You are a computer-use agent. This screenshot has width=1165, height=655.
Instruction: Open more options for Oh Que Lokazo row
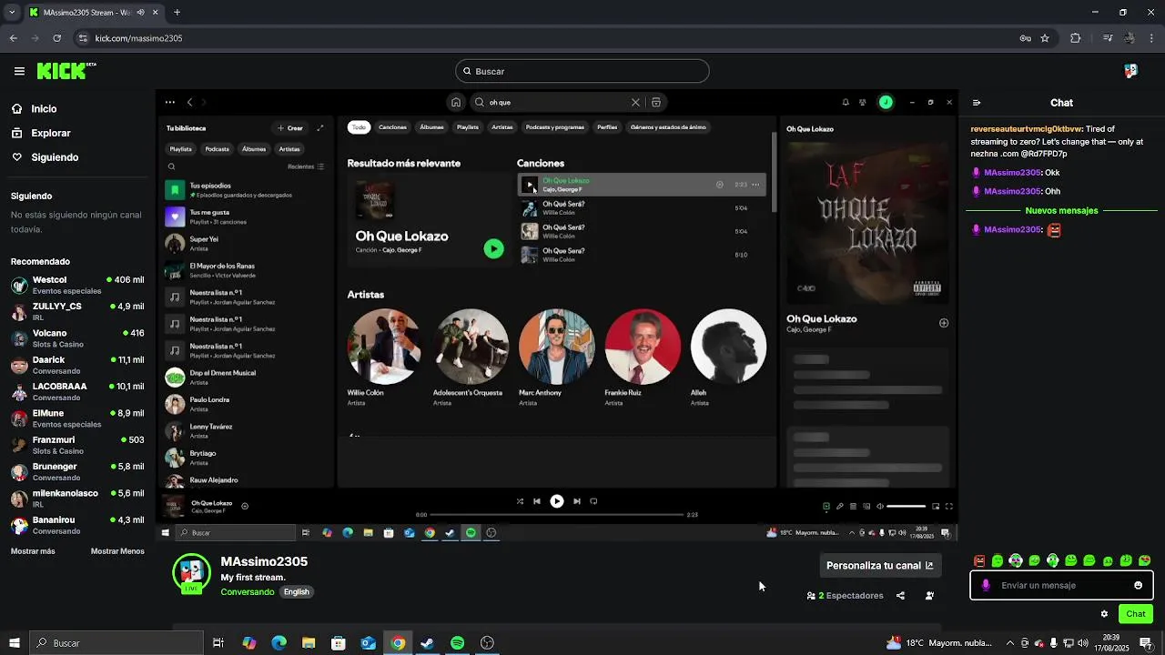coord(755,185)
